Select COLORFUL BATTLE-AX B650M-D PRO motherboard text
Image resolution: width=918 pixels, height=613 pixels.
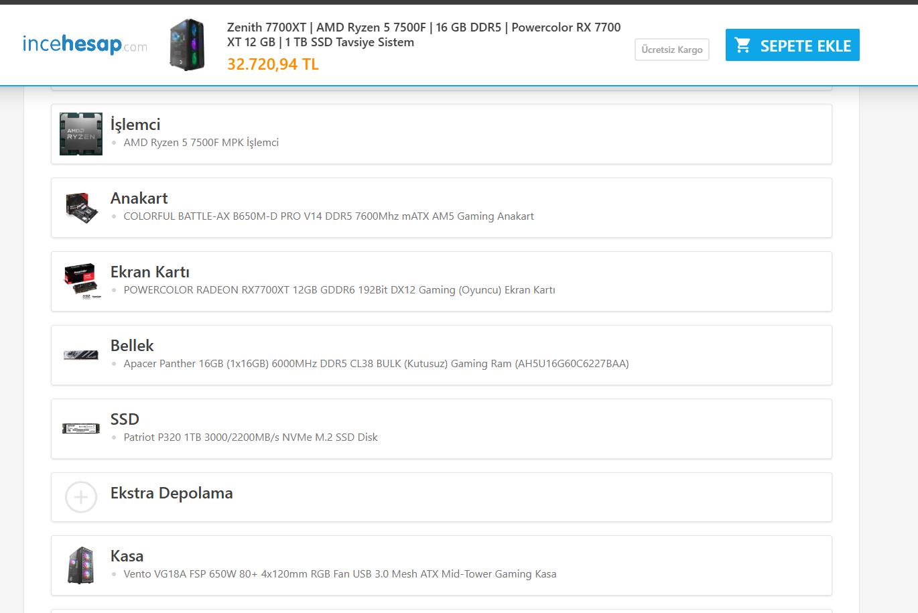click(329, 216)
